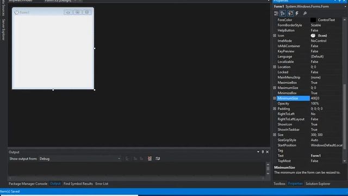Sort properties alphabetically
Image resolution: width=348 pixels, height=196 pixels.
click(283, 14)
